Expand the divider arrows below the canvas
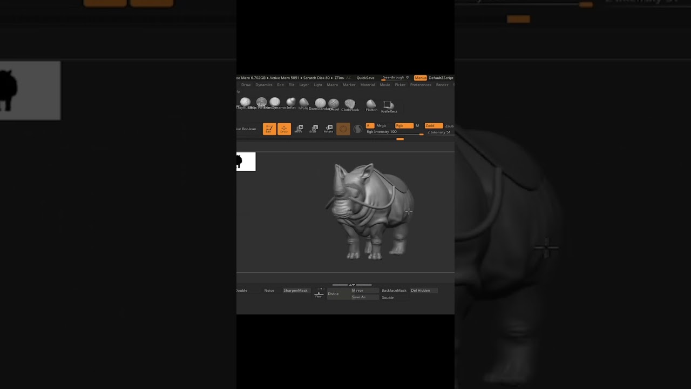This screenshot has width=691, height=389. point(351,285)
